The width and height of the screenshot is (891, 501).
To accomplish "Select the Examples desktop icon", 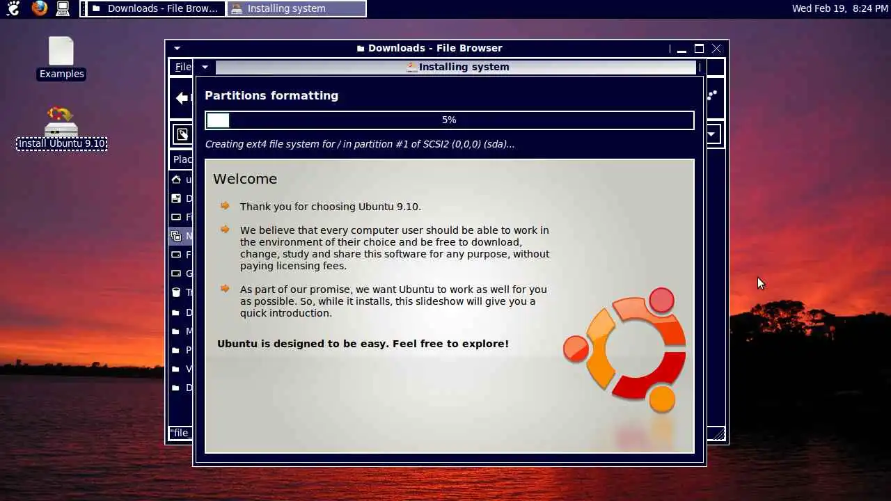I will click(x=61, y=58).
